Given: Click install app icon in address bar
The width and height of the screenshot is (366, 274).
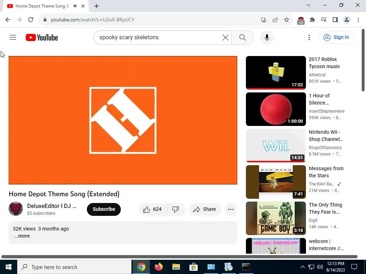Looking at the screenshot, I should pyautogui.click(x=264, y=20).
